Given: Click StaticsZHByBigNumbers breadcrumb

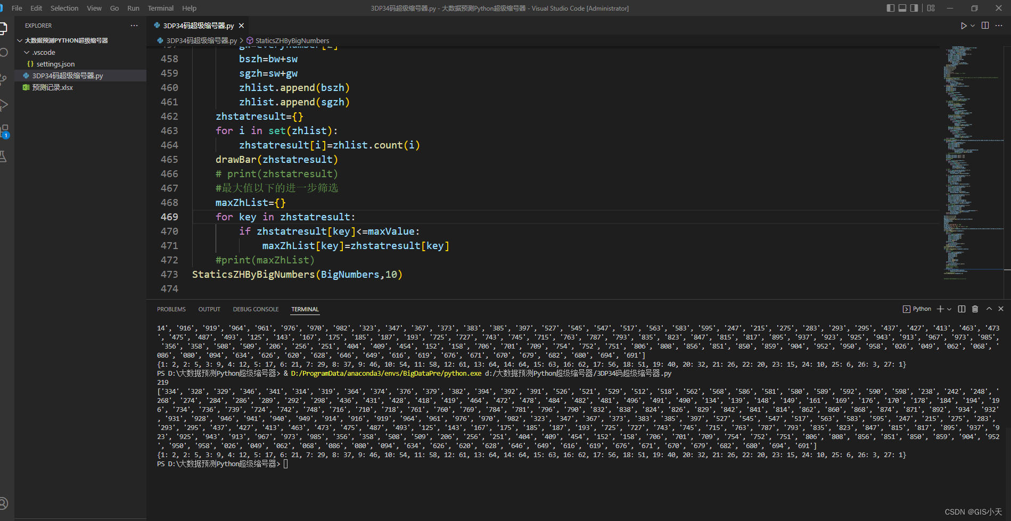Looking at the screenshot, I should (292, 40).
